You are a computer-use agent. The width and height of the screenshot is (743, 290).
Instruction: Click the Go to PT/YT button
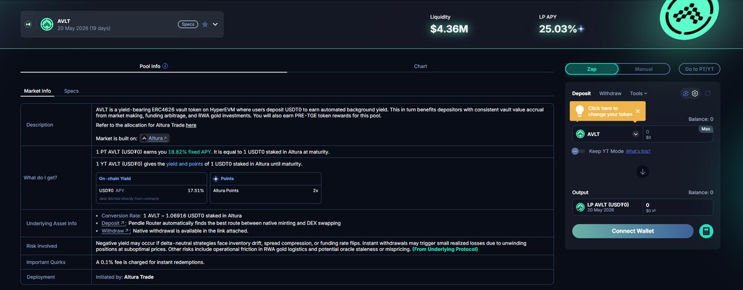pyautogui.click(x=698, y=69)
